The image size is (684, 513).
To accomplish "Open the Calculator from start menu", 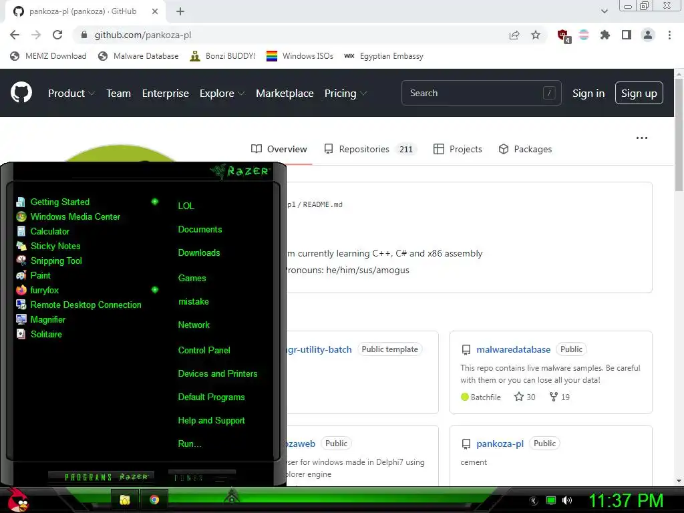I will point(49,231).
